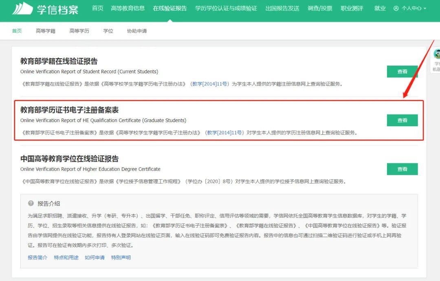The width and height of the screenshot is (440, 281).
Task: Open the 高等教育信息 menu item
Action: 128,8
